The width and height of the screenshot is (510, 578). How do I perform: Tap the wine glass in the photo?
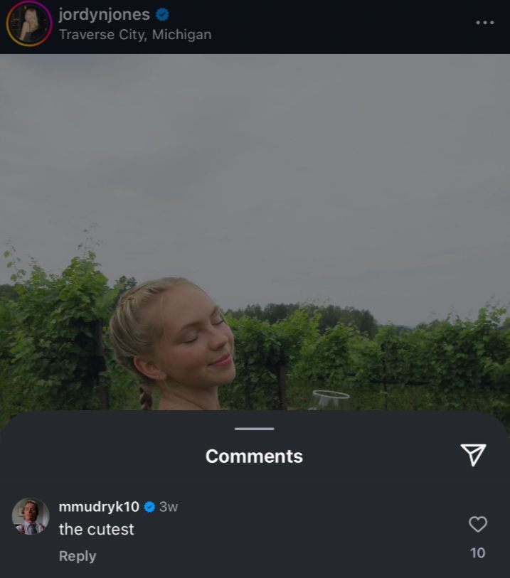329,400
